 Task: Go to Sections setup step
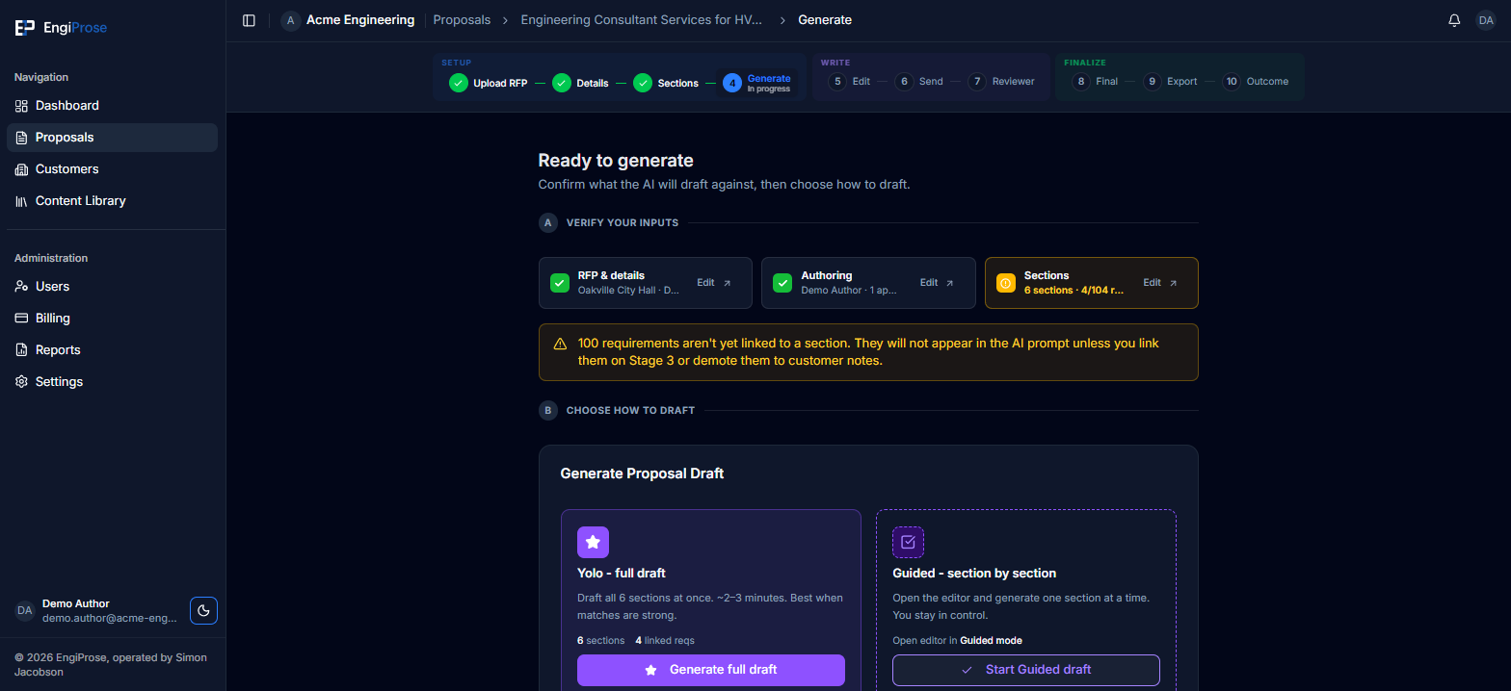666,83
